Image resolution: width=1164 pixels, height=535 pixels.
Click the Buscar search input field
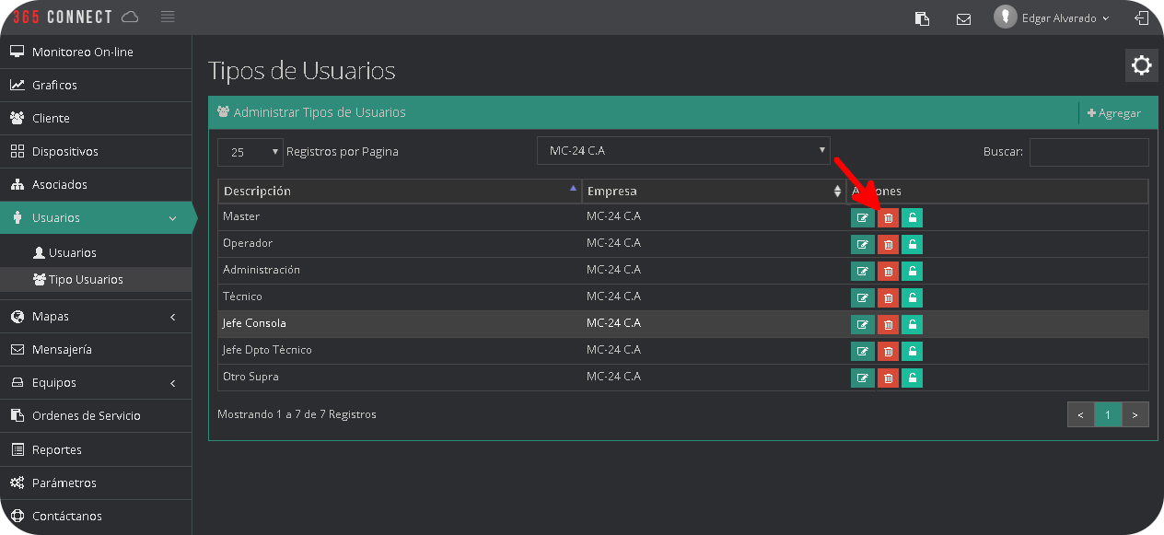(x=1088, y=152)
